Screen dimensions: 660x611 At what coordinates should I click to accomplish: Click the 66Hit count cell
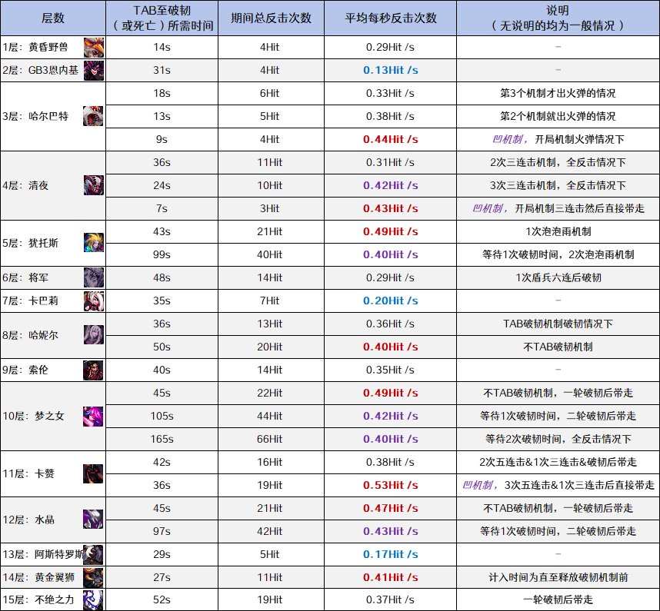(269, 439)
